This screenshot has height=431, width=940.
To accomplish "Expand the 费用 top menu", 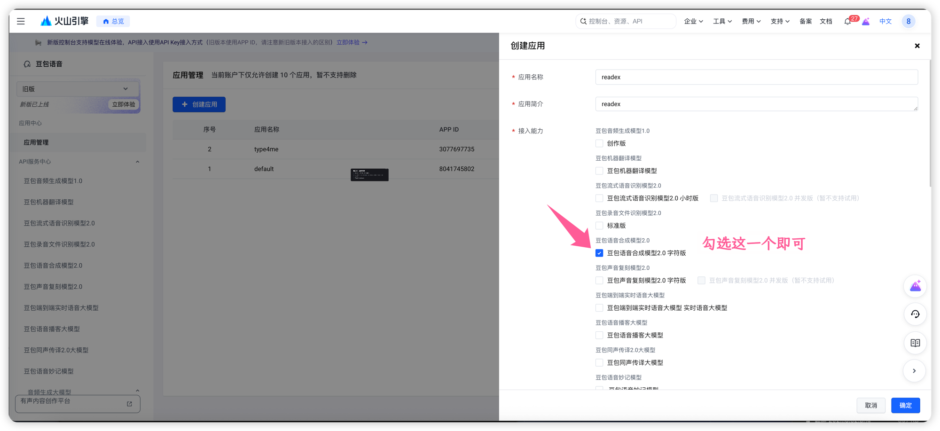I will coord(751,21).
